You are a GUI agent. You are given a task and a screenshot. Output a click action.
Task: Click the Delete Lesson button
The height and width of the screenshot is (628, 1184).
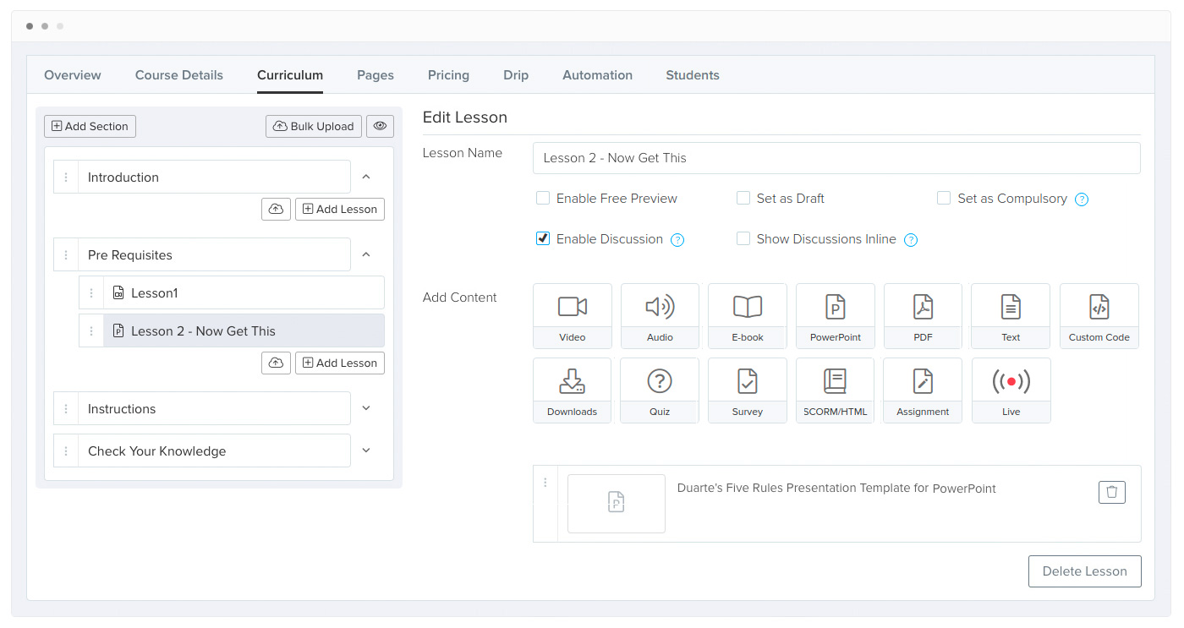tap(1084, 571)
